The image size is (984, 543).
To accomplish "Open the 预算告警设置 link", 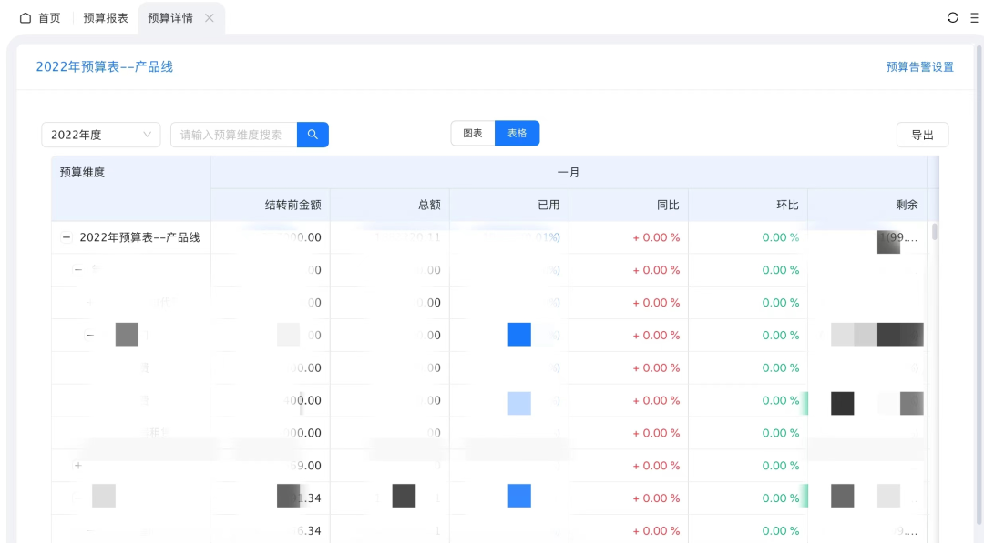I will point(919,67).
